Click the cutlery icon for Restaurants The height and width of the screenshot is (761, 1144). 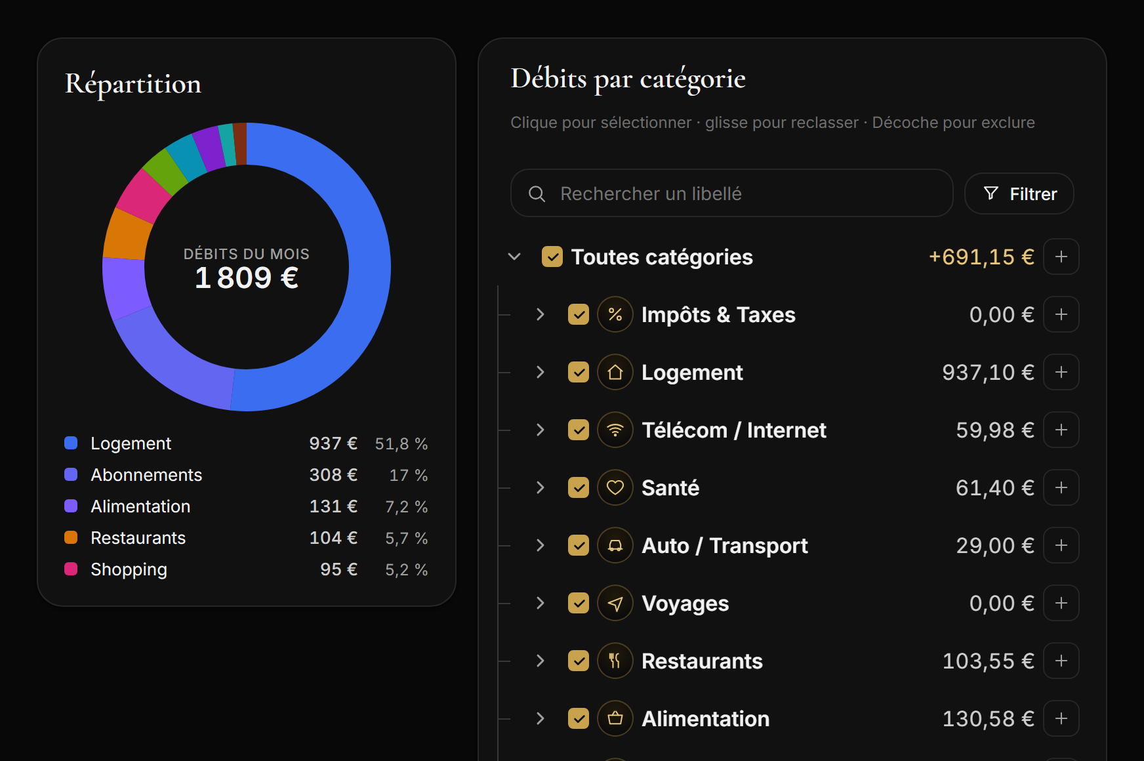pyautogui.click(x=615, y=661)
